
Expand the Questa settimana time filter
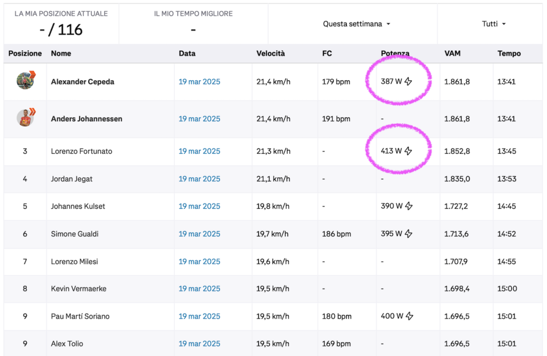click(356, 24)
